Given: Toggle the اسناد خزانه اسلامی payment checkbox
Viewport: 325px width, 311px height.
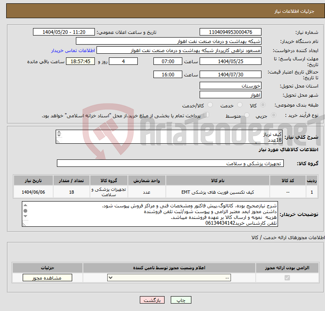Looking at the screenshot, I should 207,116.
